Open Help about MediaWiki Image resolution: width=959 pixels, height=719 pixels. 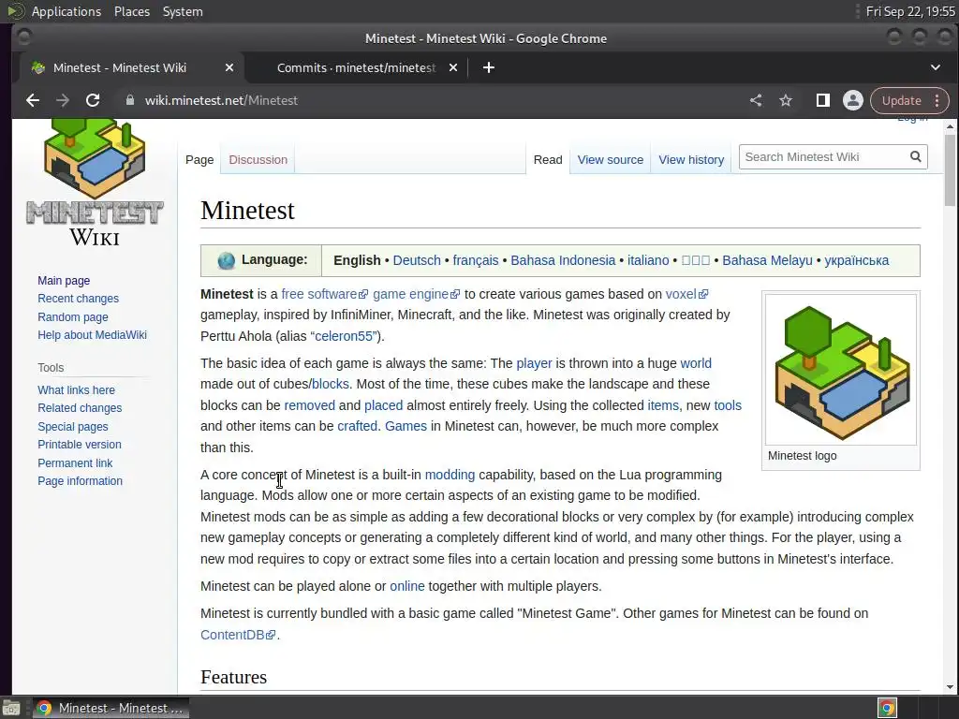92,335
